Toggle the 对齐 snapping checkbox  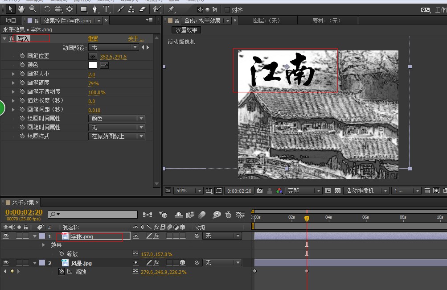pyautogui.click(x=227, y=9)
